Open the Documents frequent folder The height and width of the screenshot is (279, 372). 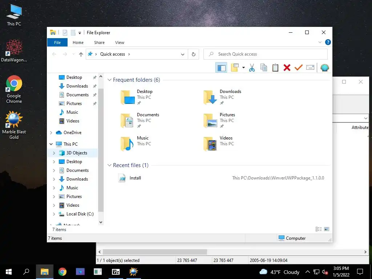(139, 121)
